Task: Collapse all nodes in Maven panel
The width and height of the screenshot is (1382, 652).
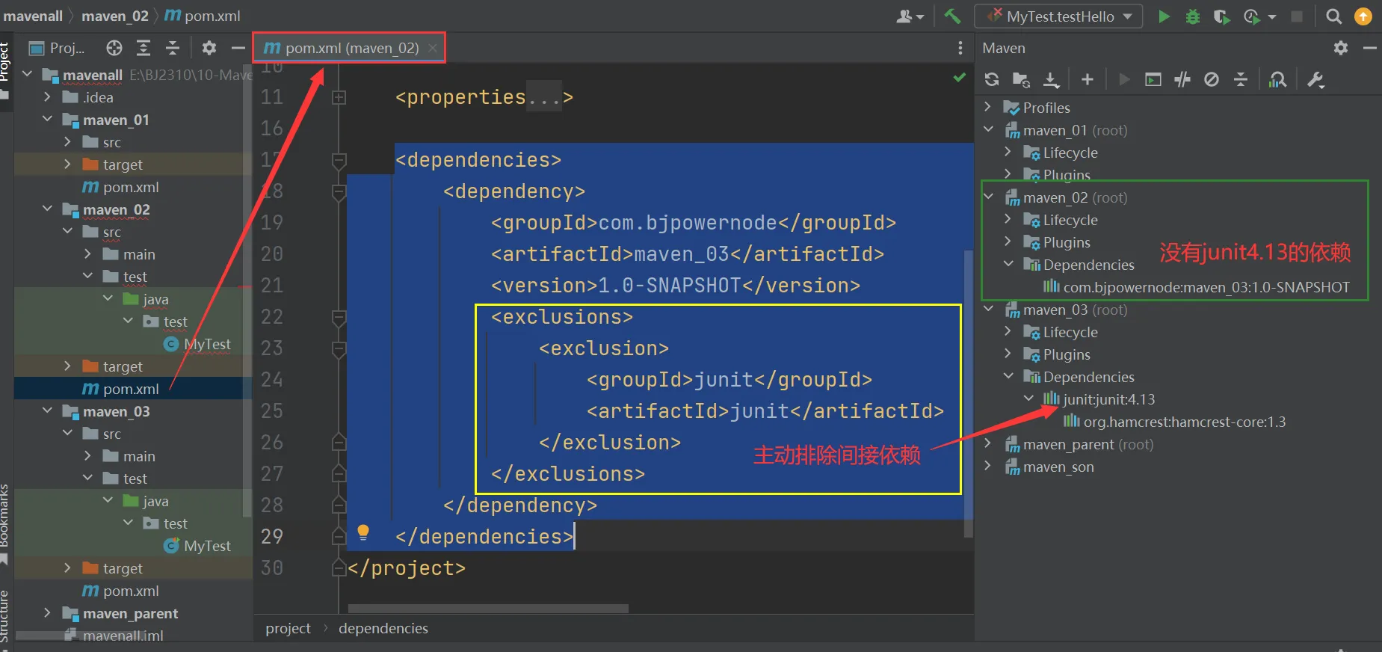Action: [x=1241, y=79]
